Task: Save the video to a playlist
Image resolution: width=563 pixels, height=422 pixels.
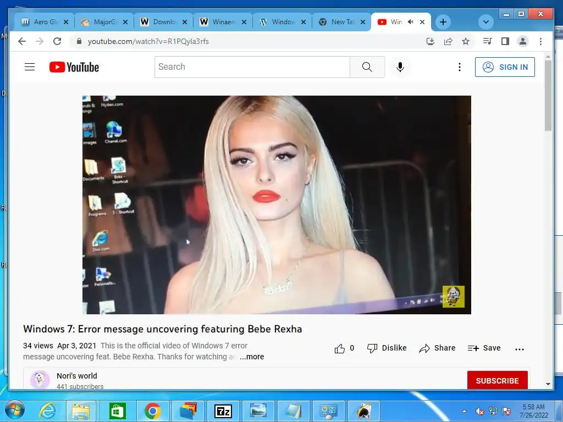Action: pos(484,348)
